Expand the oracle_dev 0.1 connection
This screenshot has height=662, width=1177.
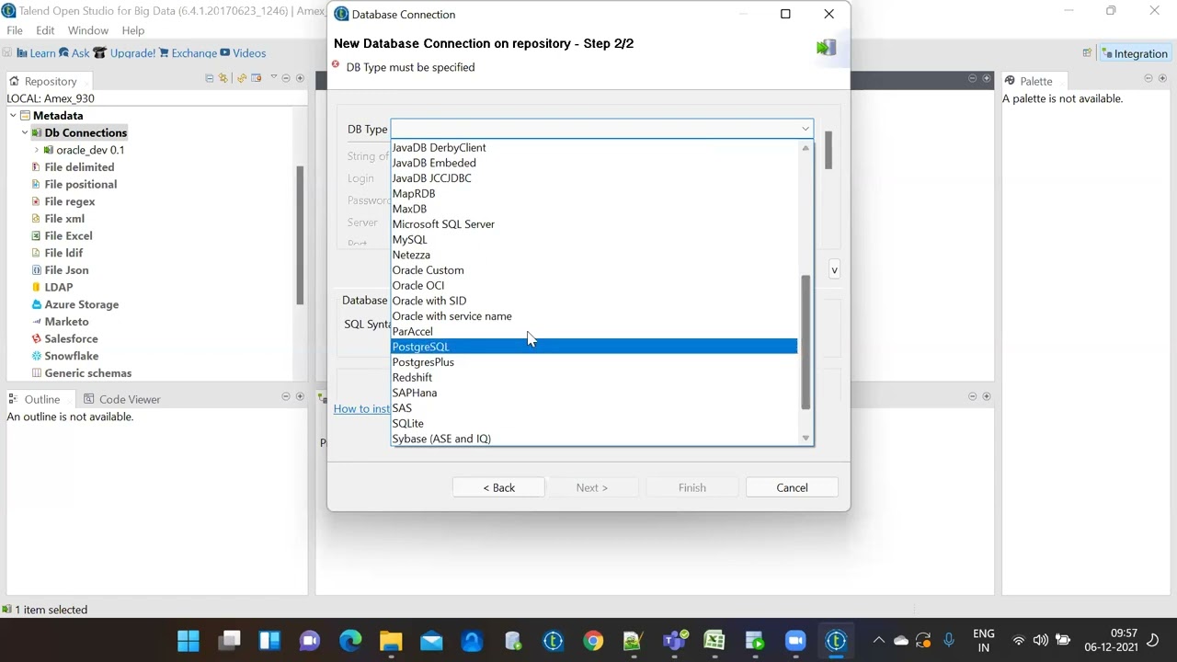[37, 150]
